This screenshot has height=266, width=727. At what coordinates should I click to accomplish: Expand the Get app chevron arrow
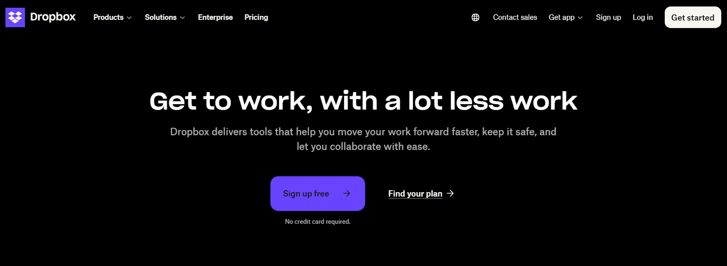(580, 18)
